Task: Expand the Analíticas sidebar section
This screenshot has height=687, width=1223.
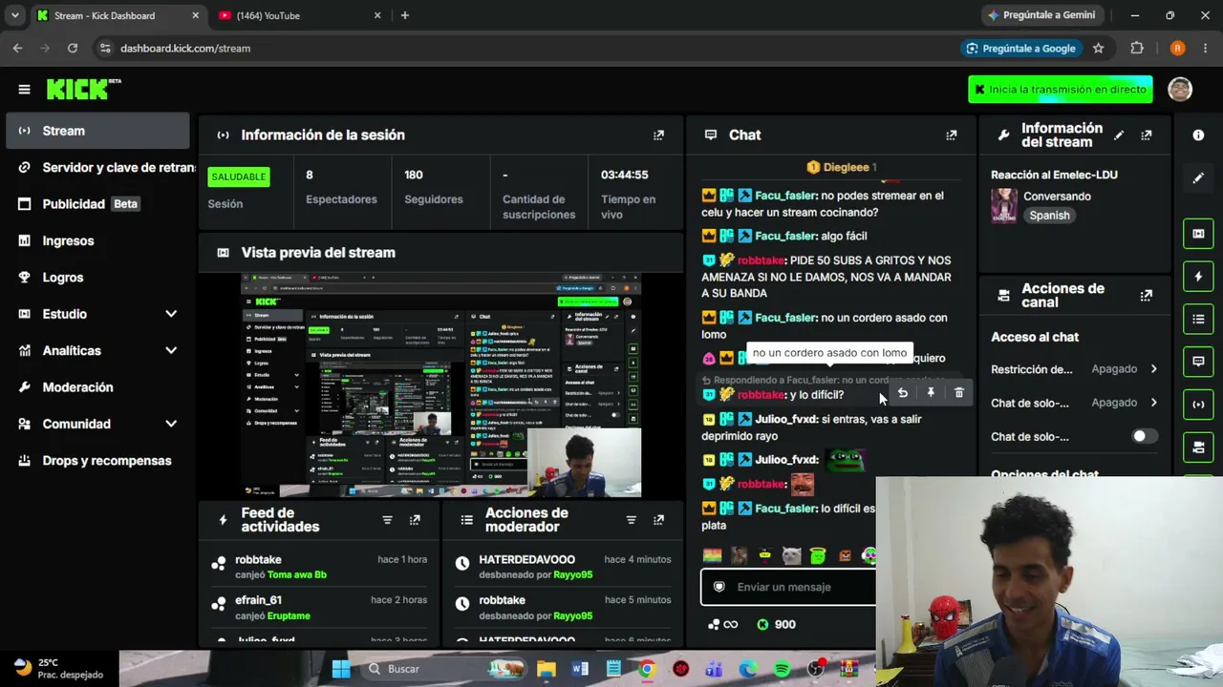Action: [171, 350]
